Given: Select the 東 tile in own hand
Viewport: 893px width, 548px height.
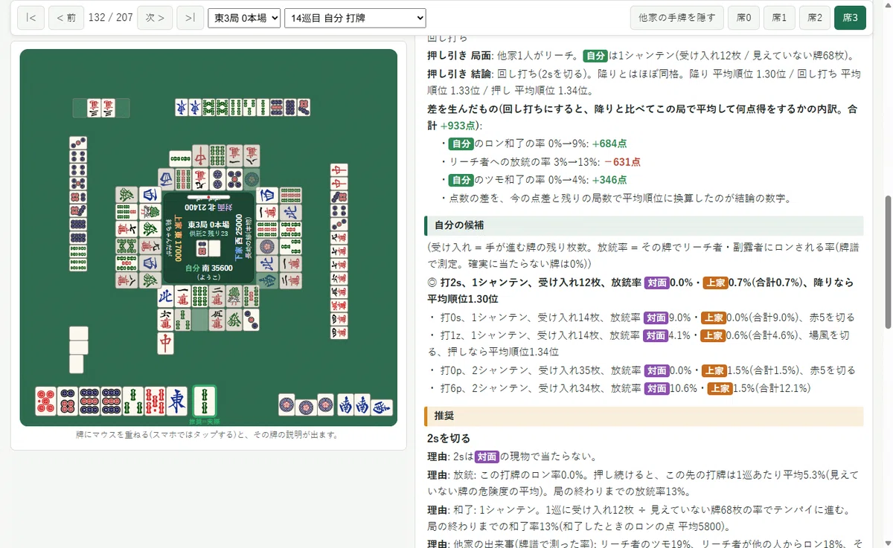Looking at the screenshot, I should pyautogui.click(x=176, y=401).
